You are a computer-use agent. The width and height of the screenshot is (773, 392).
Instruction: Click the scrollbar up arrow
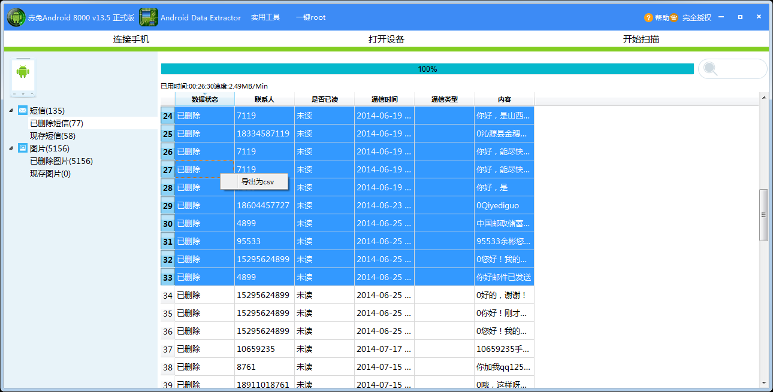pos(763,96)
